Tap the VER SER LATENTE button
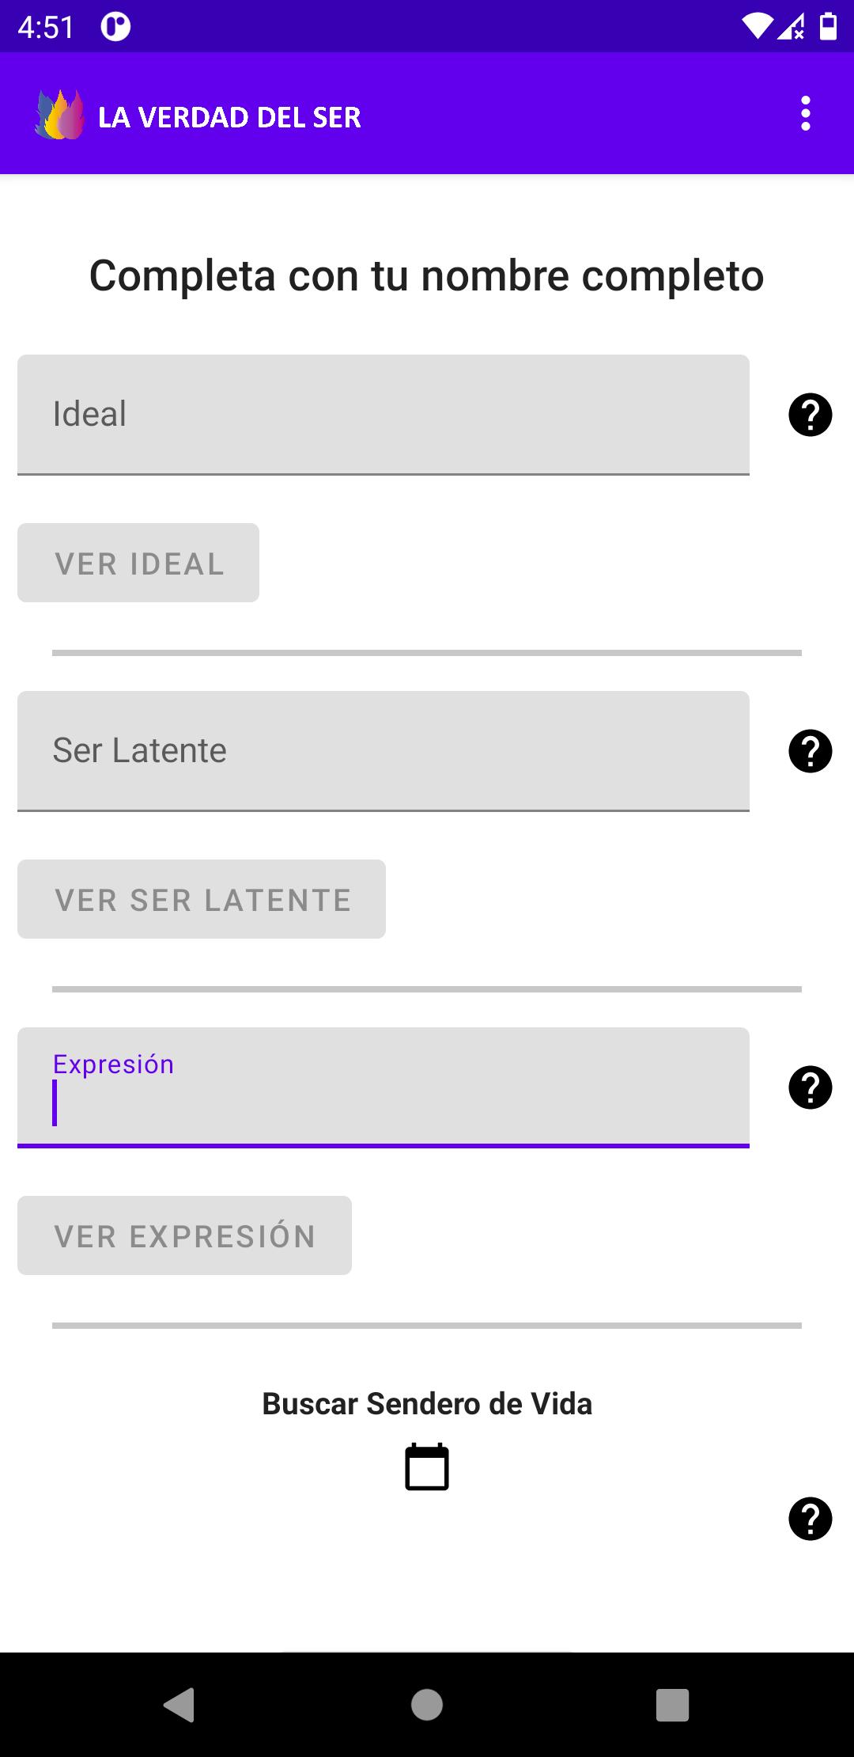 202,899
